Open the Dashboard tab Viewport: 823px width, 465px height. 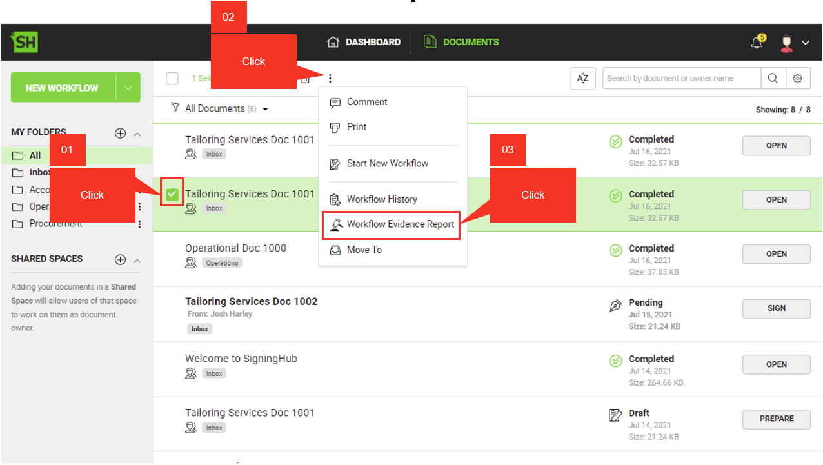pyautogui.click(x=364, y=42)
